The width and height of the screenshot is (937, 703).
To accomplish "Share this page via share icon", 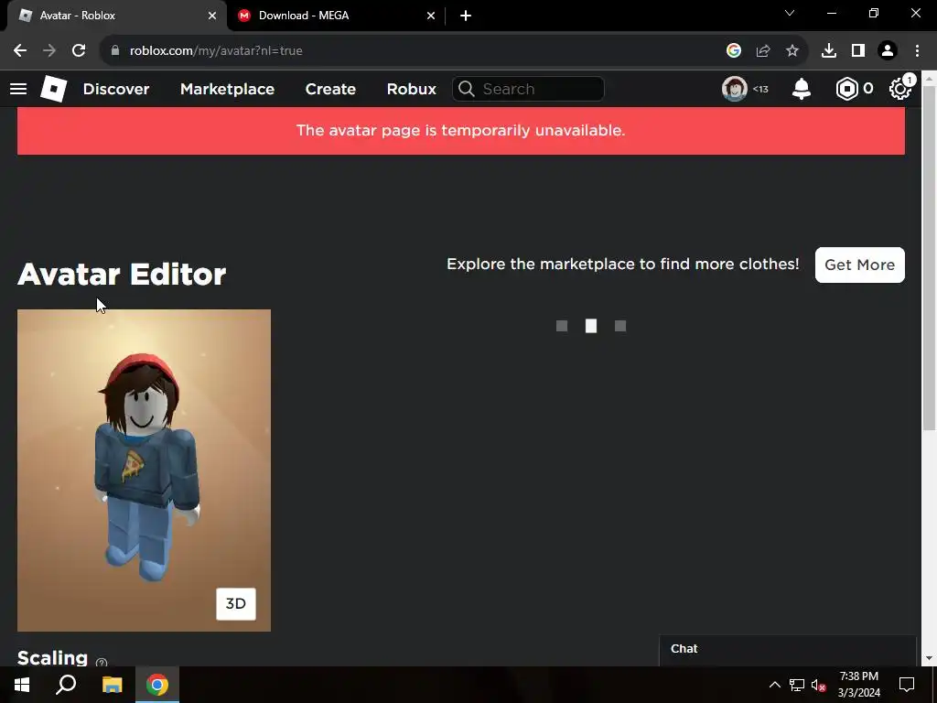I will 763,51.
